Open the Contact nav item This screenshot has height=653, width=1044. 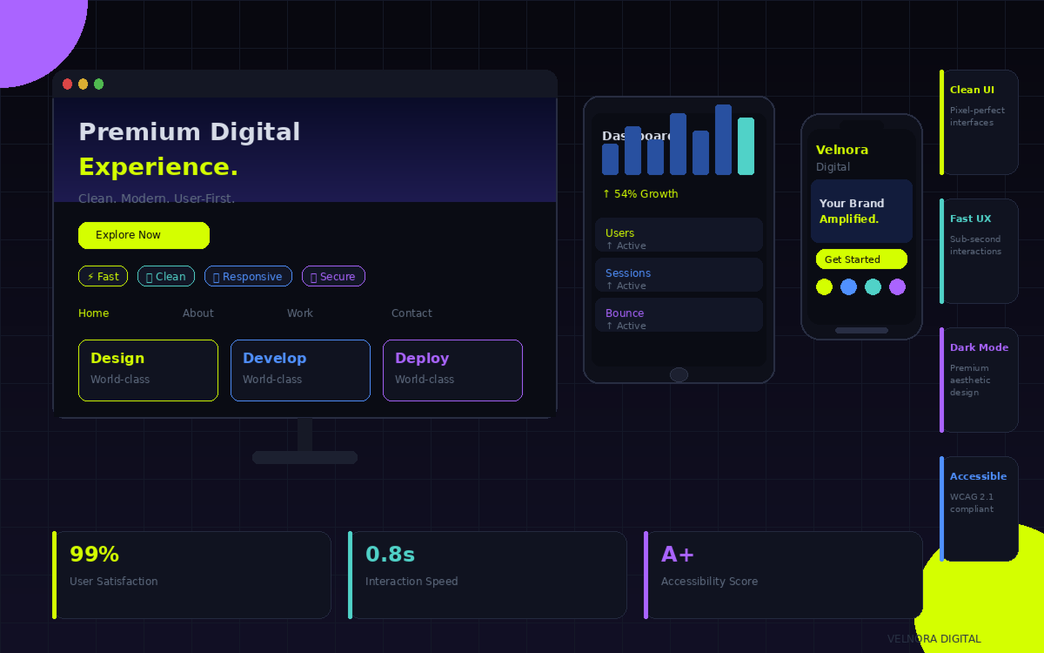pyautogui.click(x=412, y=313)
